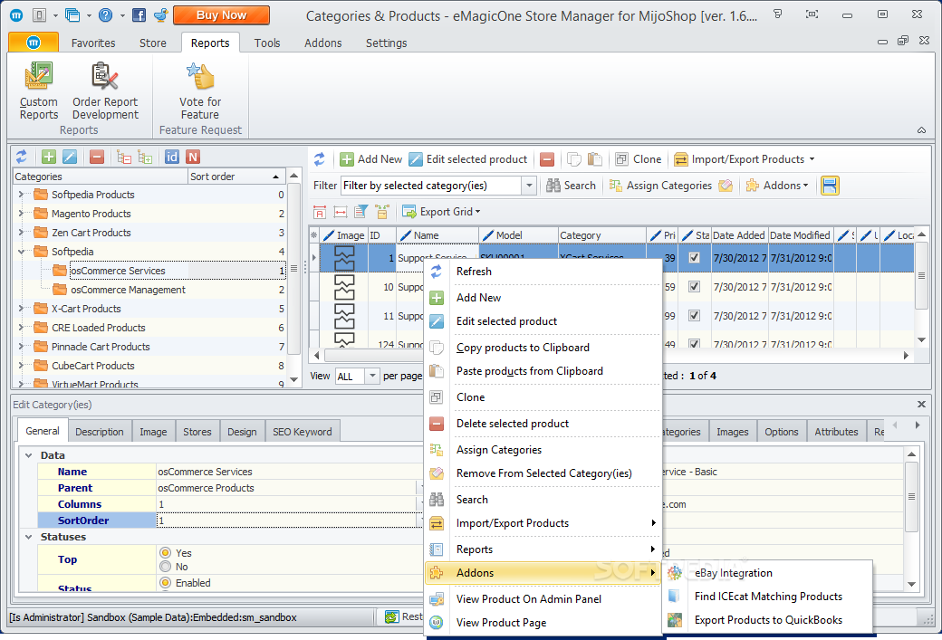Choose Copy products to Clipboard

(543, 348)
